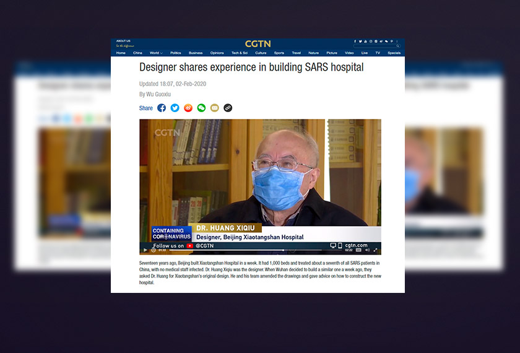Toggle fullscreen on the video player
The width and height of the screenshot is (520, 353).
coord(375,250)
